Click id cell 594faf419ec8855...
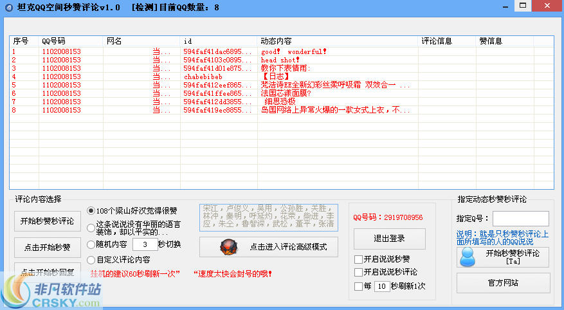The width and height of the screenshot is (564, 310). 217,110
